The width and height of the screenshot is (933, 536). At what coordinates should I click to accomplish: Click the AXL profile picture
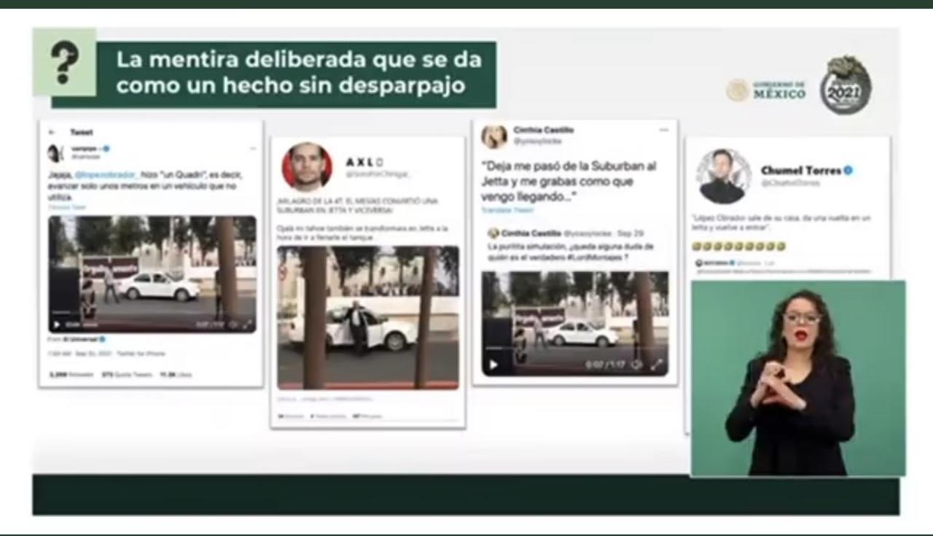[307, 167]
